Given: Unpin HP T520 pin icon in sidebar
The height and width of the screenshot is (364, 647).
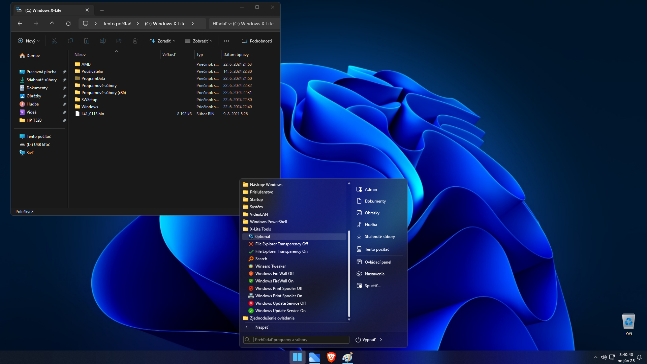Looking at the screenshot, I should [64, 120].
